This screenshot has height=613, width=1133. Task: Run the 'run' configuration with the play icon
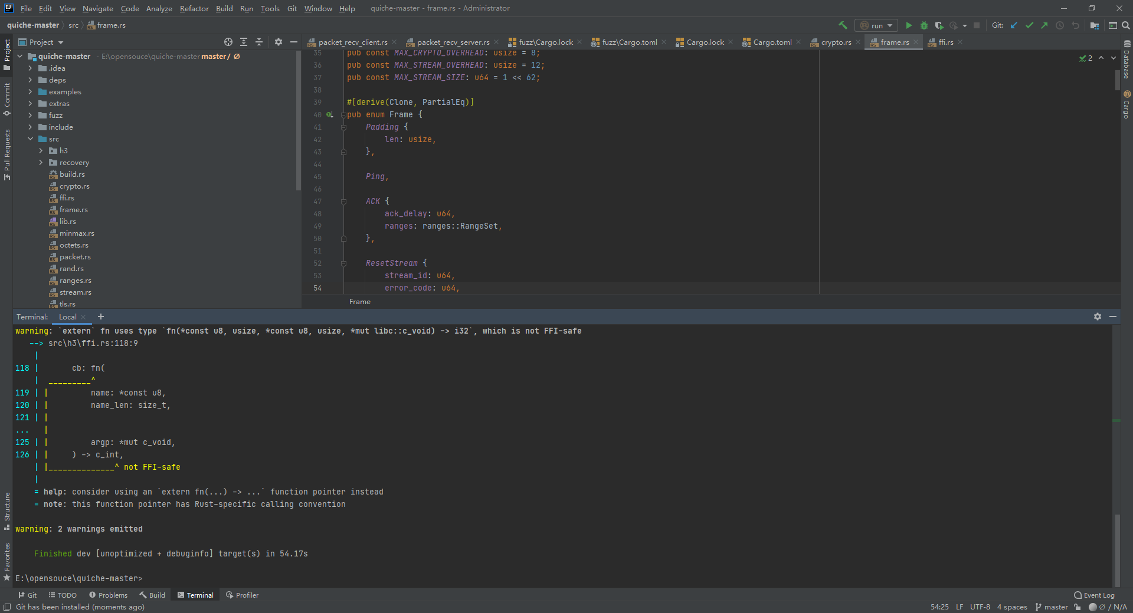click(909, 25)
